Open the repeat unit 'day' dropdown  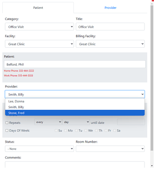coord(76,122)
